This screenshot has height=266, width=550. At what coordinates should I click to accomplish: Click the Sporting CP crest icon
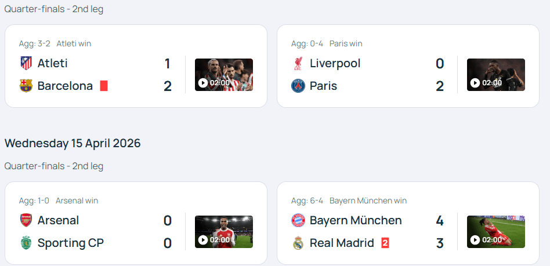26,243
